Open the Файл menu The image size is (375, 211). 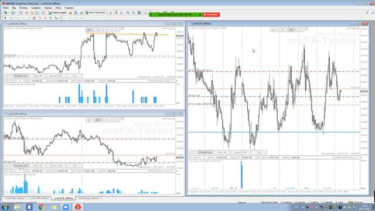[6, 8]
